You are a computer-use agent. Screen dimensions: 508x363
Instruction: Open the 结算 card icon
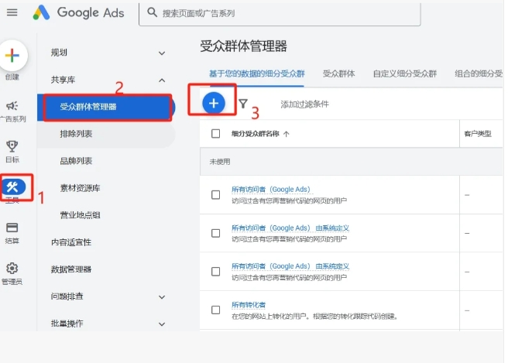pos(12,228)
